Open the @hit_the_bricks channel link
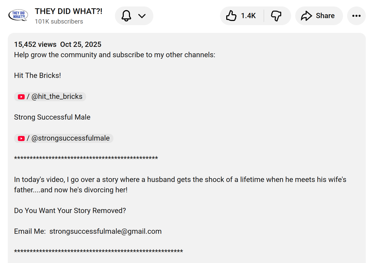Image resolution: width=371 pixels, height=263 pixels. click(57, 97)
